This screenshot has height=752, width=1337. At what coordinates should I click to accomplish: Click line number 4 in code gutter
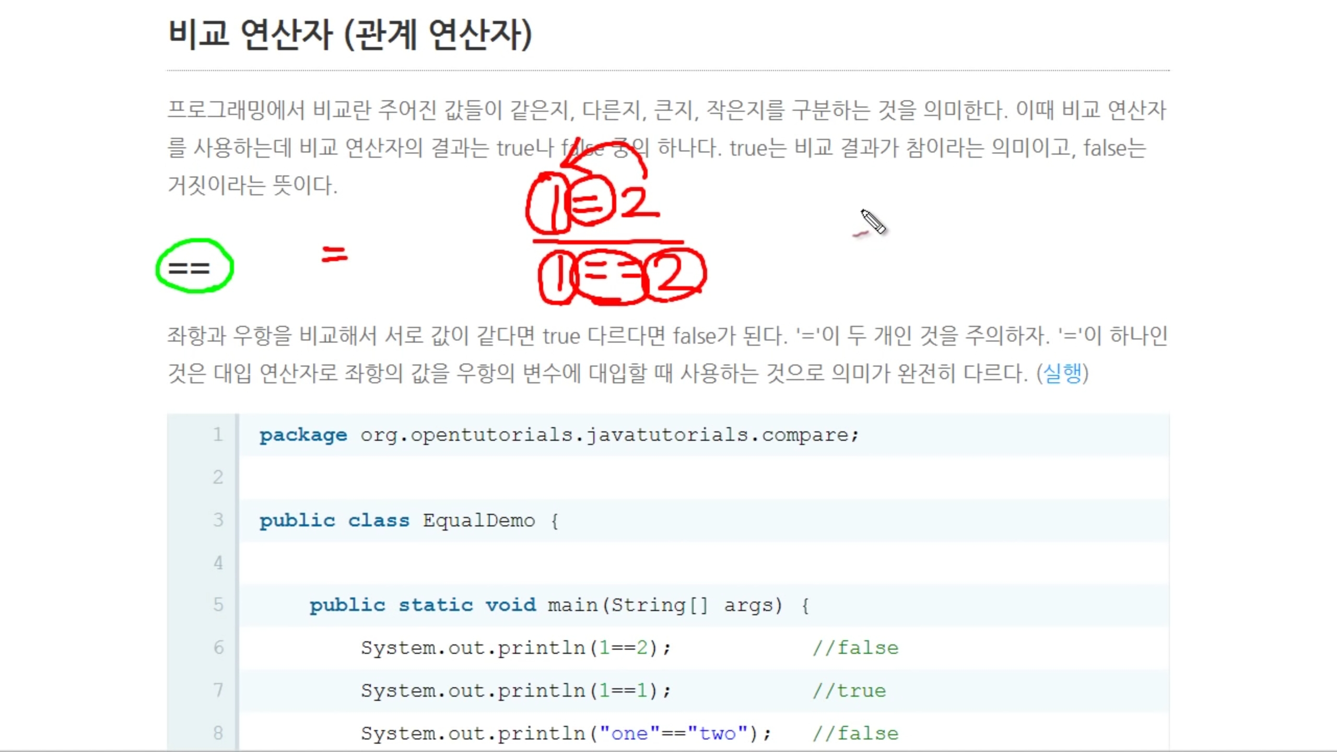[218, 563]
